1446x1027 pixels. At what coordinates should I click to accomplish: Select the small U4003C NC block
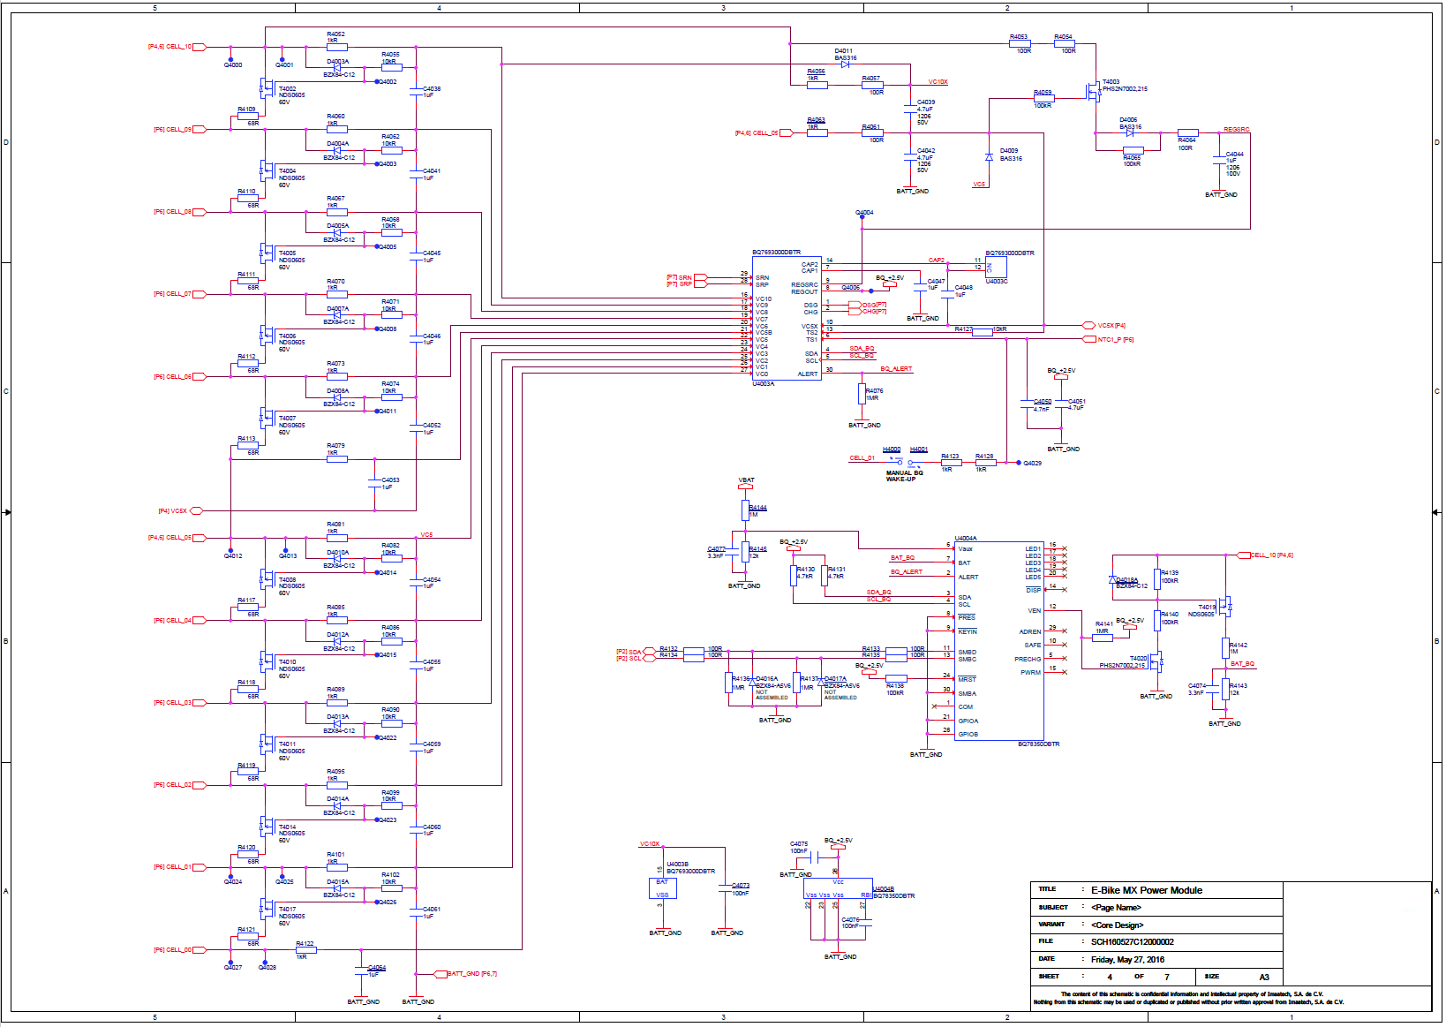pyautogui.click(x=996, y=267)
